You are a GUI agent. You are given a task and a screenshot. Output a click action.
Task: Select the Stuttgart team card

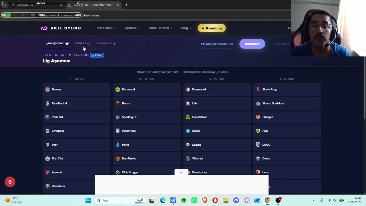[287, 117]
